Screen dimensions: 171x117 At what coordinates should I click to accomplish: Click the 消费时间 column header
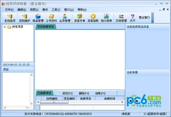109,98
